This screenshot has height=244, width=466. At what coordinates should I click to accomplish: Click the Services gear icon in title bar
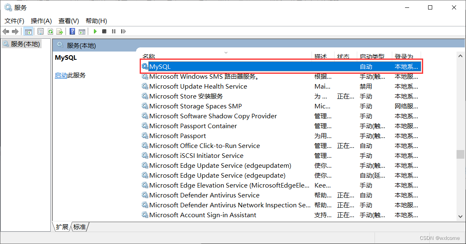(8, 7)
